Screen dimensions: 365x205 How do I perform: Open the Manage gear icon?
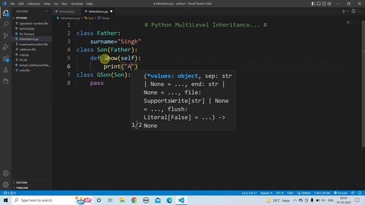[6, 184]
